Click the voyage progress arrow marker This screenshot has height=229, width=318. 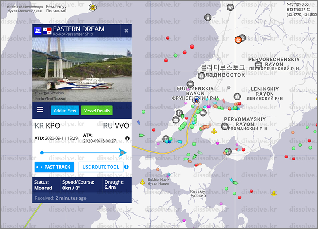(x=122, y=152)
